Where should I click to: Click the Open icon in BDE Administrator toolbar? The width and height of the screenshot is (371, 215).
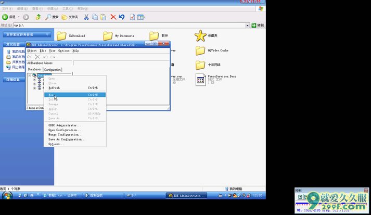[x=29, y=57]
